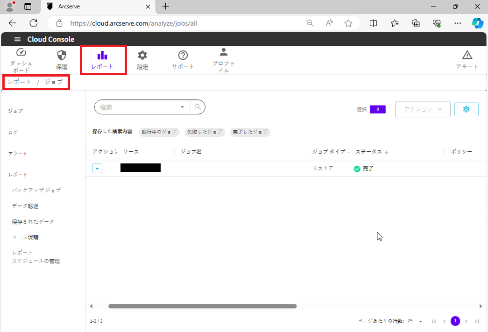Open the Dashboard (ダッシュボード) speedometer icon
Viewport: 488px width, 332px height.
coord(21,53)
